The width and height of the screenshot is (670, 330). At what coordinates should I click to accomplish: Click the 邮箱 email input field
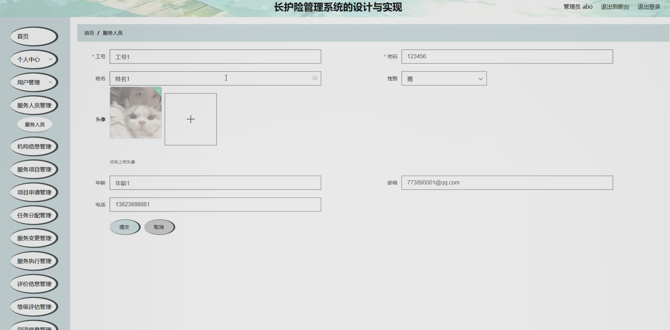[507, 183]
